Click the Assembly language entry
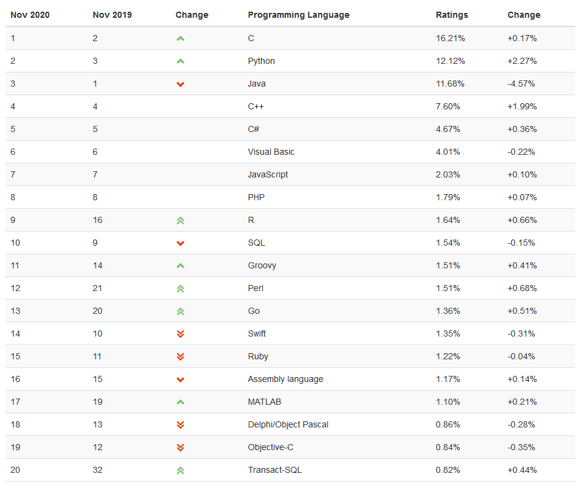577x495 pixels. [285, 379]
